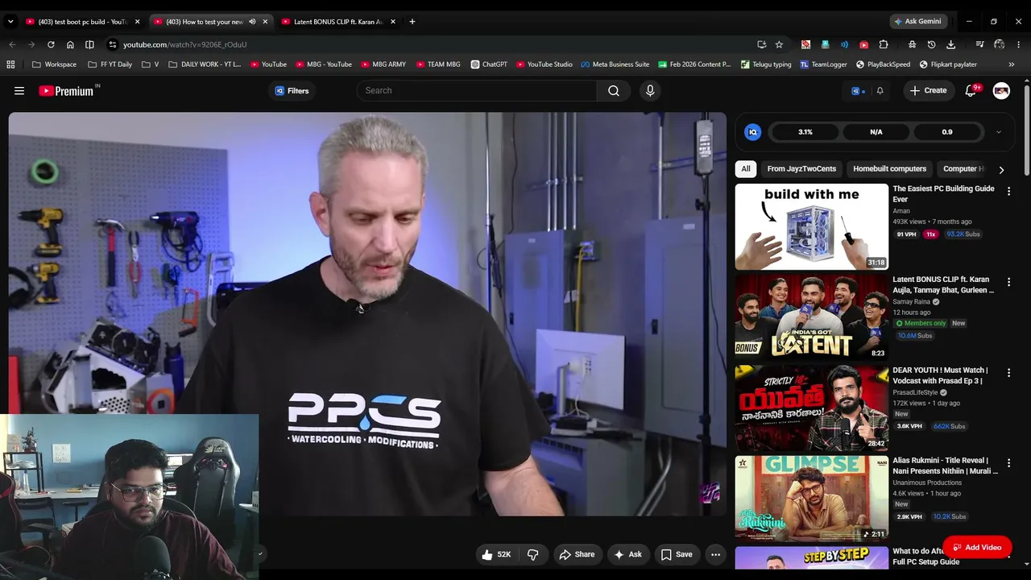Click the 3.1% vidIQ stat pill
This screenshot has width=1031, height=580.
[x=805, y=132]
